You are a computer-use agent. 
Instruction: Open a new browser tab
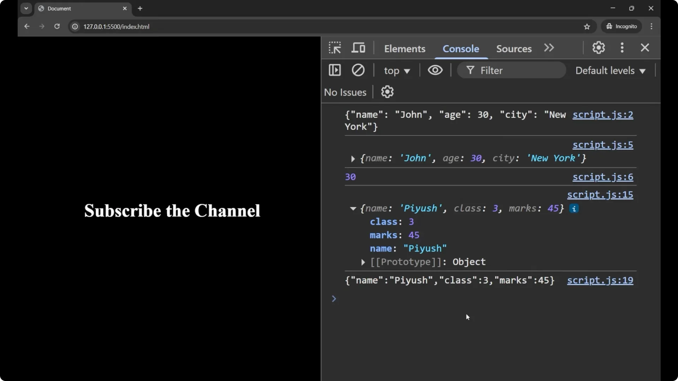tap(140, 8)
